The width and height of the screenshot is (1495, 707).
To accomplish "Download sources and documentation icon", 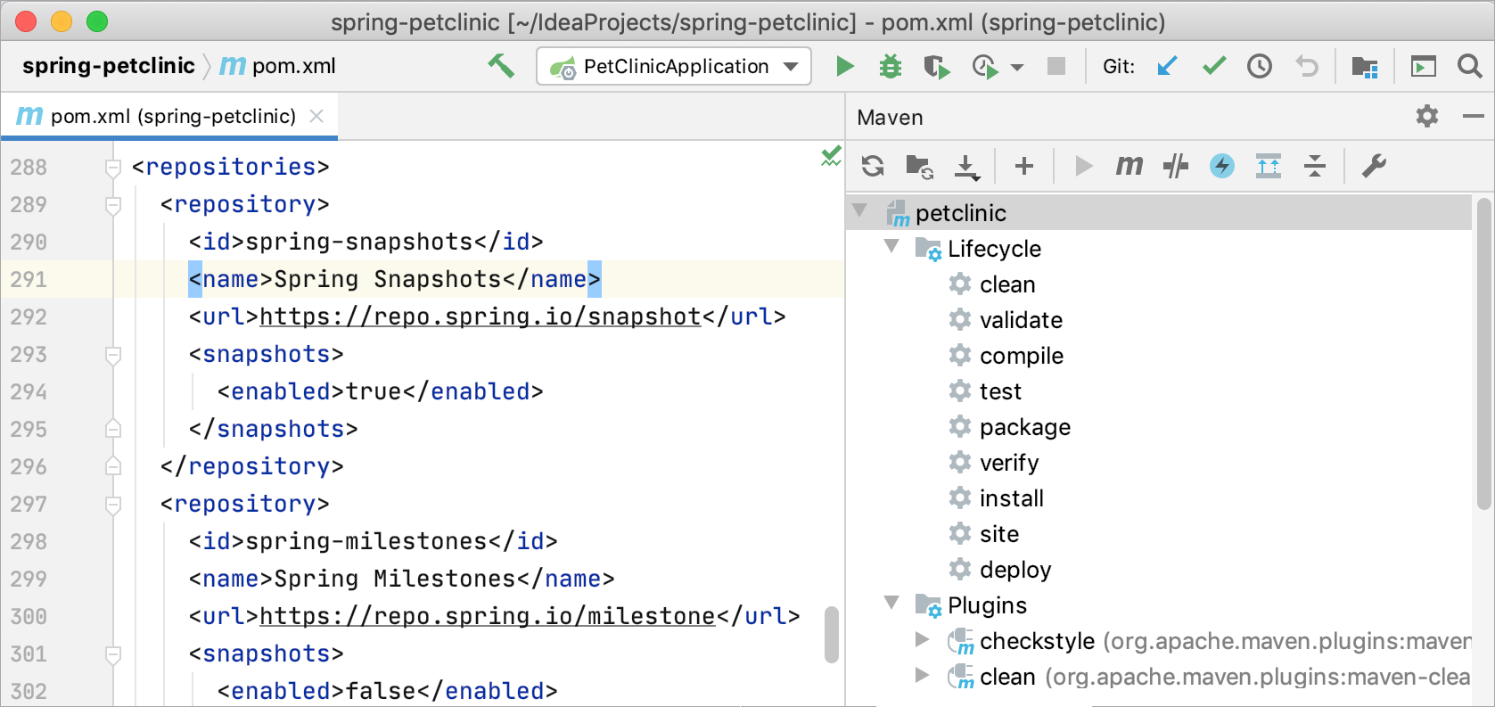I will (966, 167).
